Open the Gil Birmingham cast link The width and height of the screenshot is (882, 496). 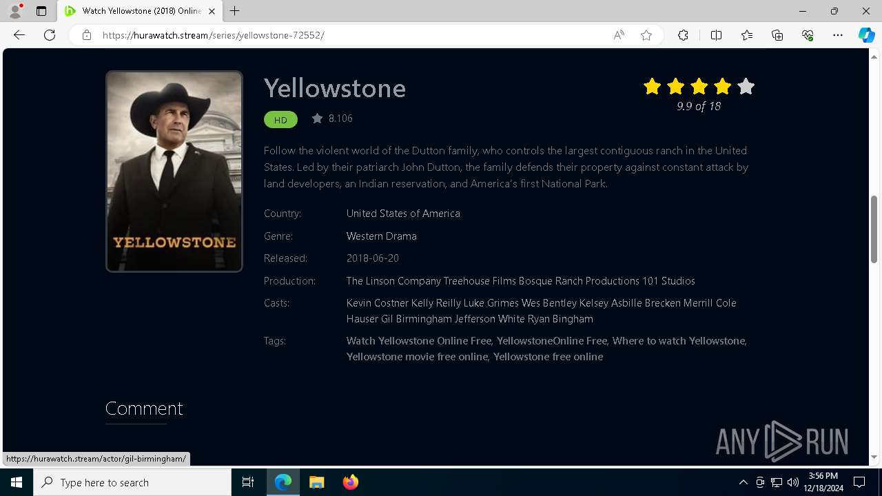coord(417,319)
